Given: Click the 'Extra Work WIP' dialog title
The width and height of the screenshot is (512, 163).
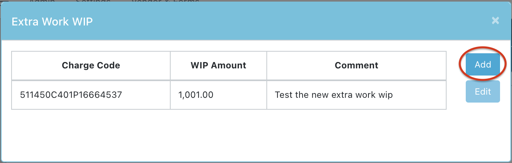Looking at the screenshot, I should click(52, 21).
